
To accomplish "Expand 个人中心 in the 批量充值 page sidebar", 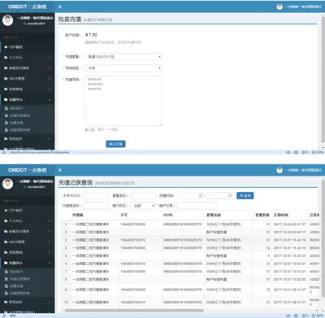I will pyautogui.click(x=27, y=58).
